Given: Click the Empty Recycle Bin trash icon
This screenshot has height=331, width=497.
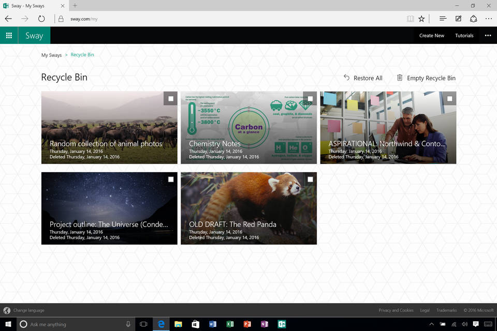Looking at the screenshot, I should tap(399, 78).
